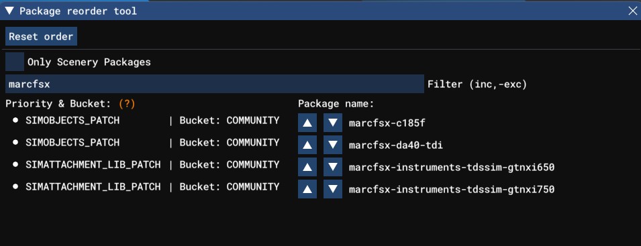Screen dimensions: 641x246
Task: Click the Reset order button
Action: tap(41, 36)
